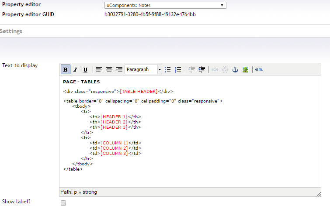Insert an image with picture icon
This screenshot has width=330, height=209.
(x=245, y=70)
